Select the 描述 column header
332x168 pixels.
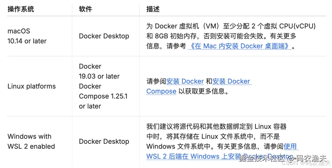coord(153,9)
